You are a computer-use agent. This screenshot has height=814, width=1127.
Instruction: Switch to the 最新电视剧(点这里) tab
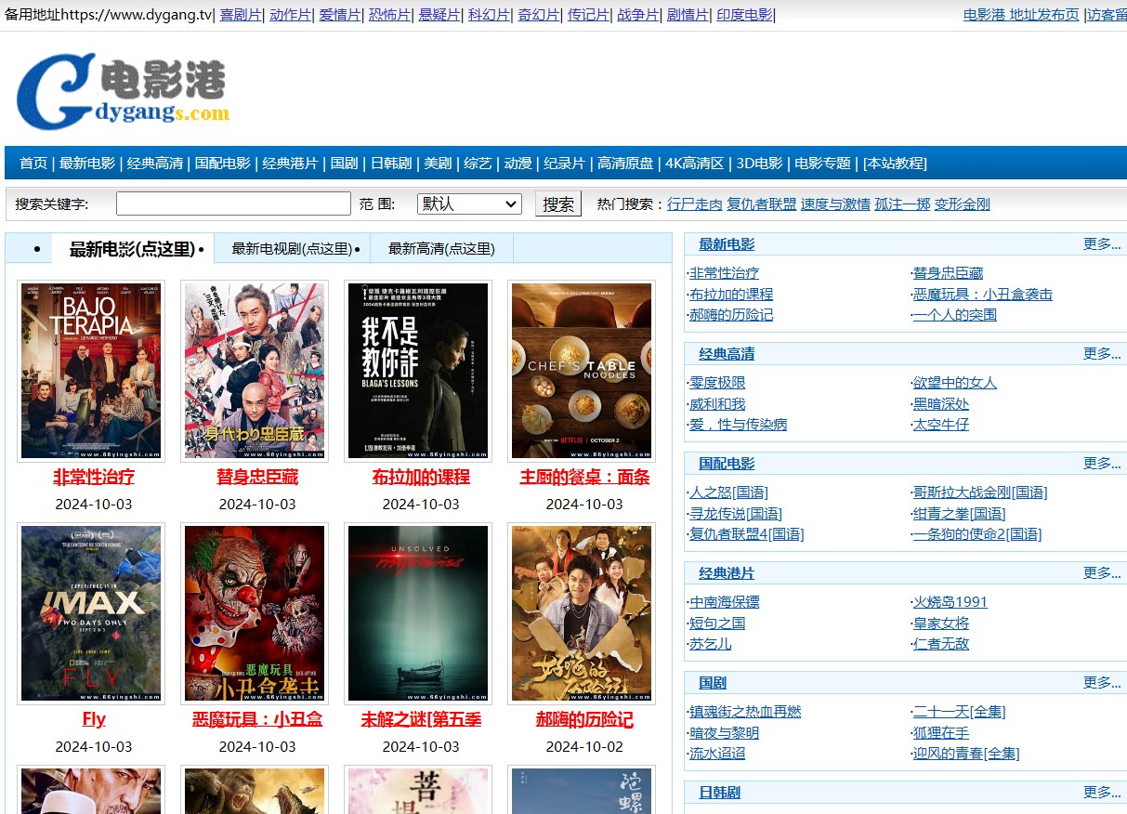292,249
